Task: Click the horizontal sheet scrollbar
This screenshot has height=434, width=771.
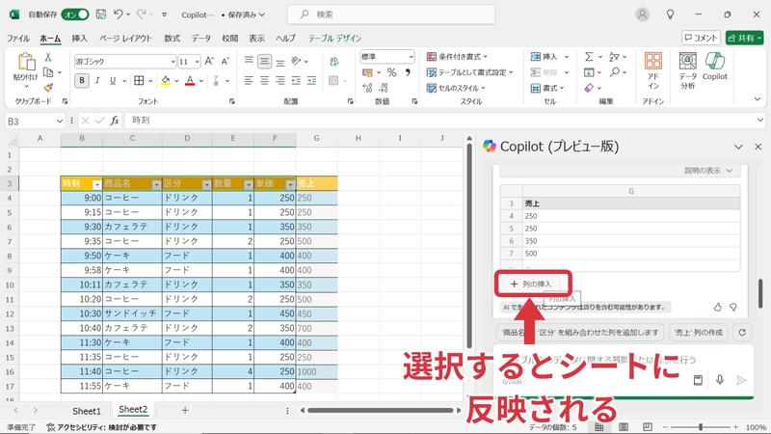Action: [381, 410]
